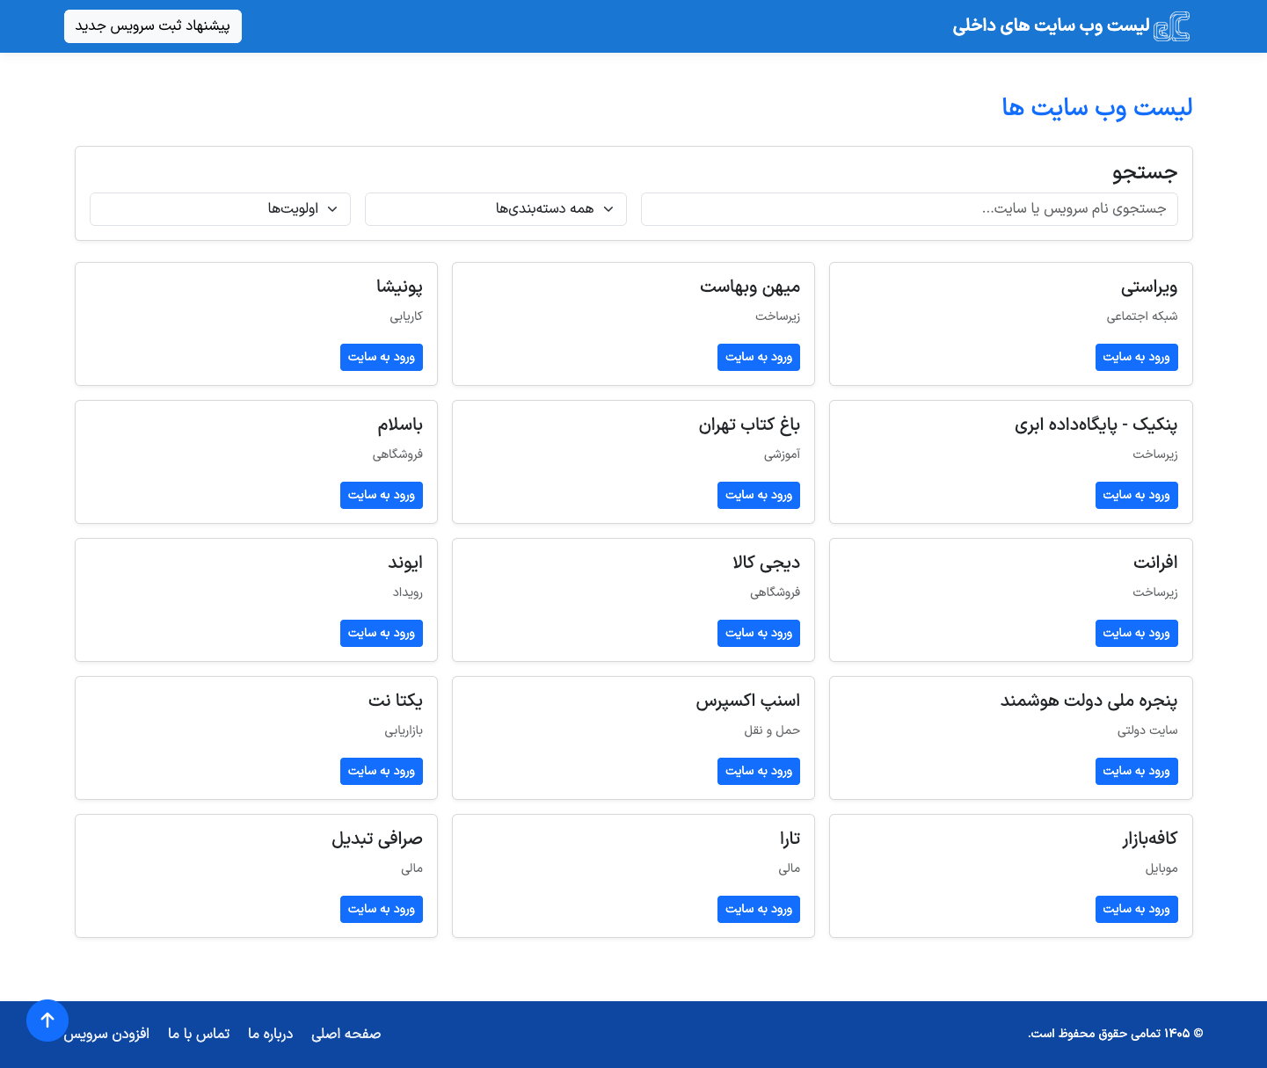1267x1068 pixels.
Task: Focus the جستجوی نام سرویس search field
Action: coord(909,209)
